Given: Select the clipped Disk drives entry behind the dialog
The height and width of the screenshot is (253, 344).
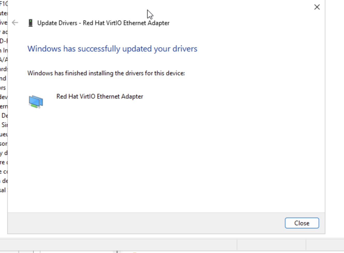Looking at the screenshot, I should [4, 23].
